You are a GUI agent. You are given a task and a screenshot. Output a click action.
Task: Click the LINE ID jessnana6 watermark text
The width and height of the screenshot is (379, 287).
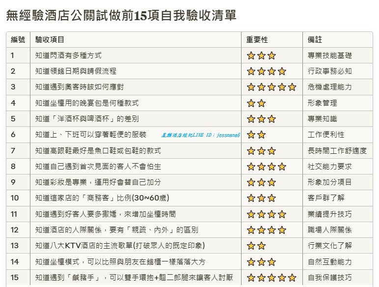[x=200, y=135]
